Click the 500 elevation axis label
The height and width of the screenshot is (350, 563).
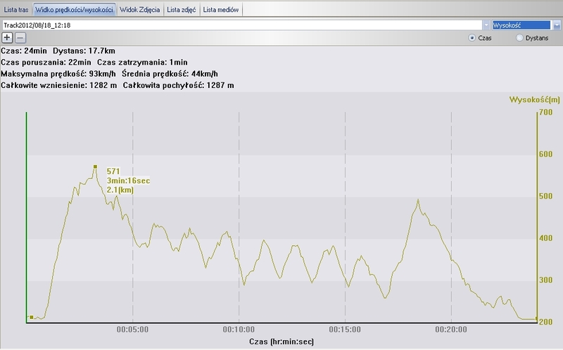546,196
